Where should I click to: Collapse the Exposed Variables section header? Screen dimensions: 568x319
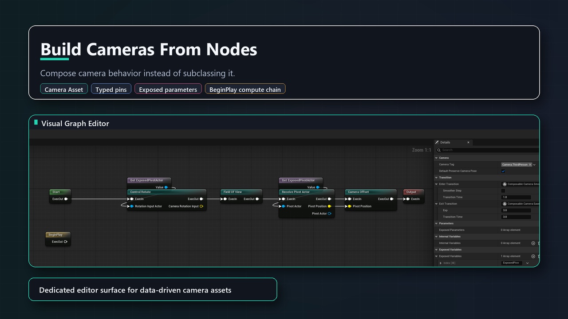[x=436, y=249]
